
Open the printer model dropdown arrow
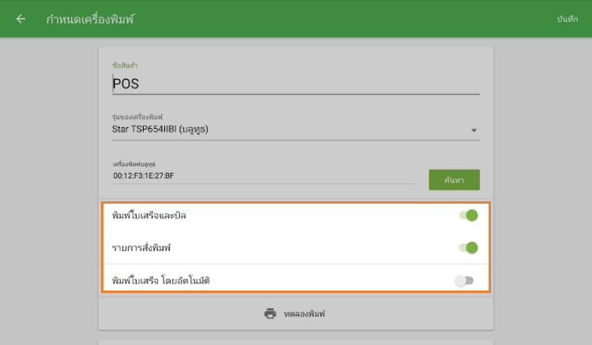[474, 130]
